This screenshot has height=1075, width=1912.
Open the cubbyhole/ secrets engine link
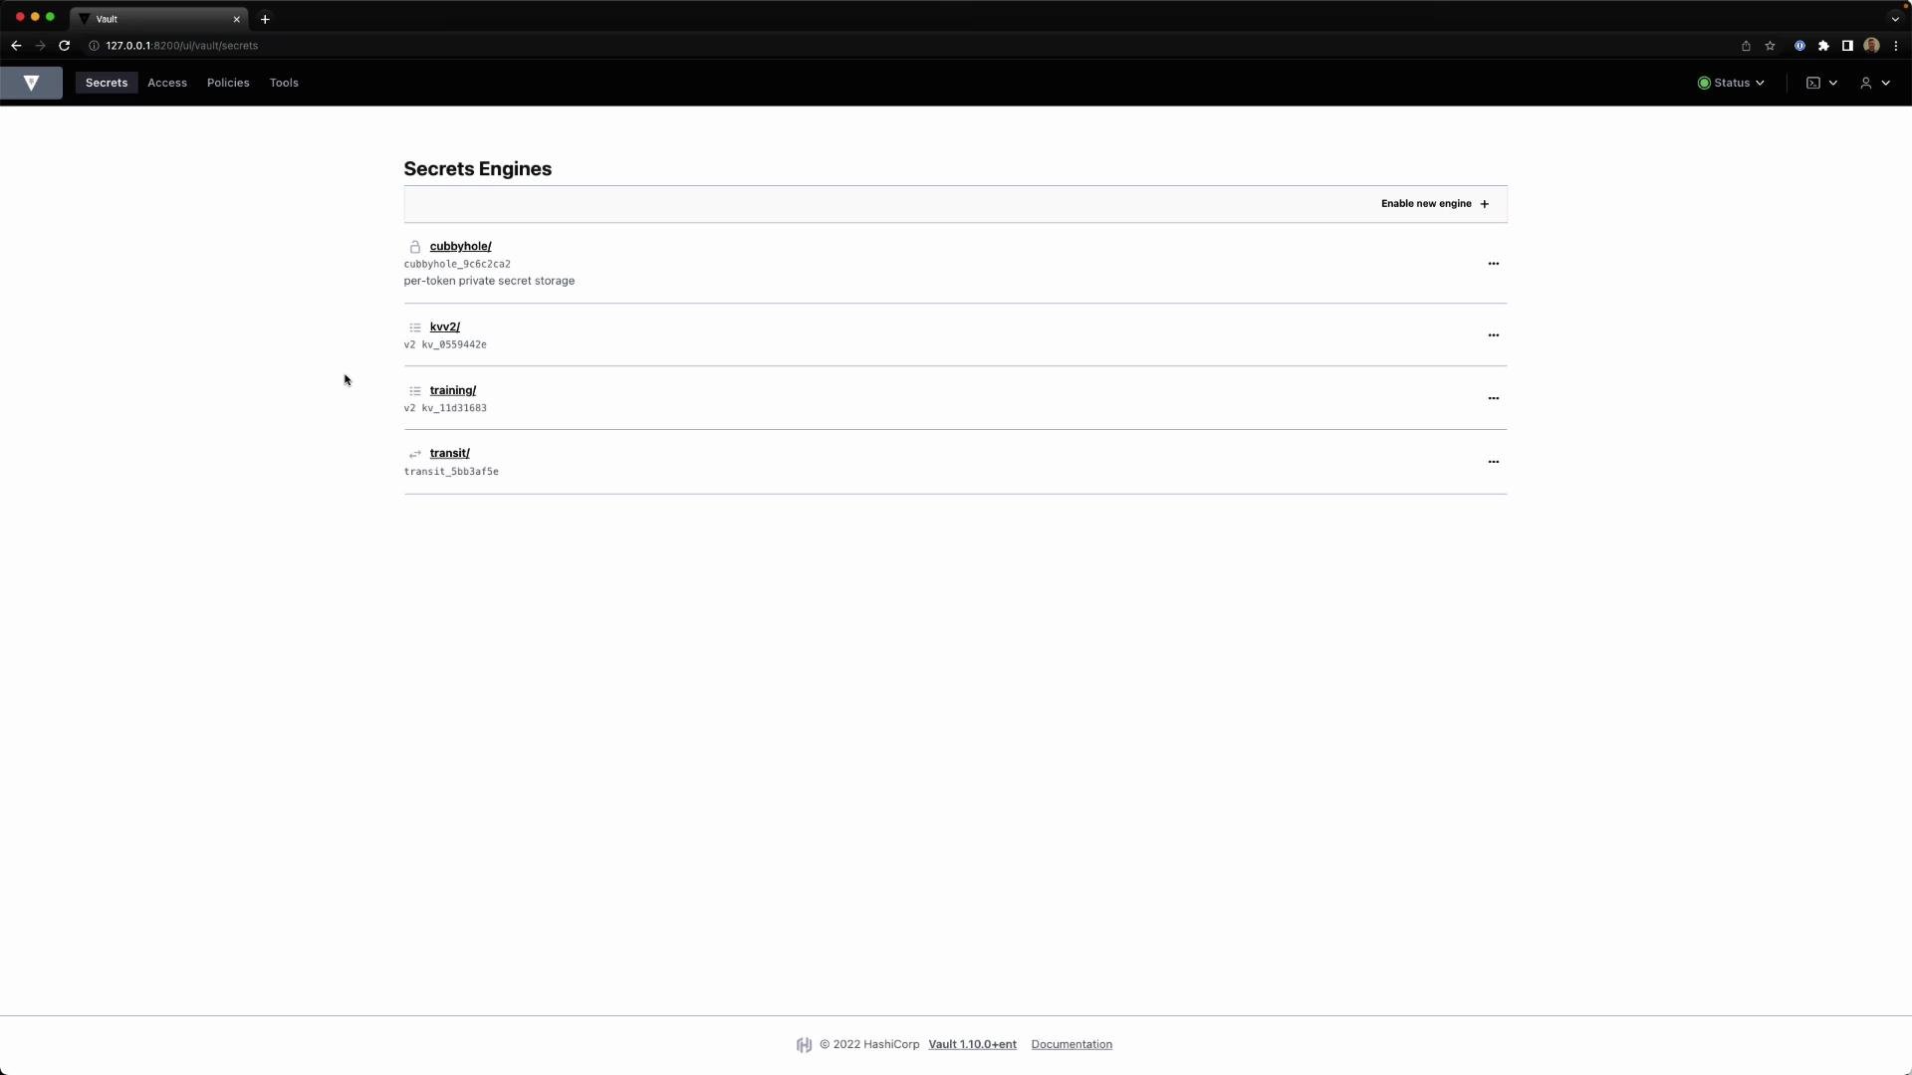[x=460, y=246]
